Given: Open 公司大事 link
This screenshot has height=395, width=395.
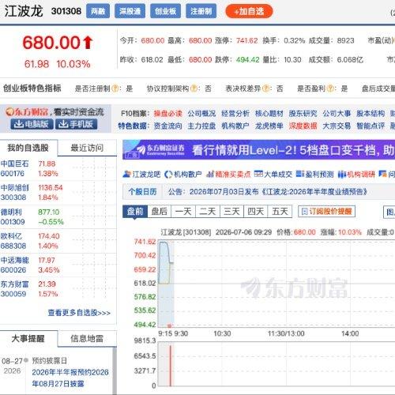Looking at the screenshot, I should coord(337,114).
